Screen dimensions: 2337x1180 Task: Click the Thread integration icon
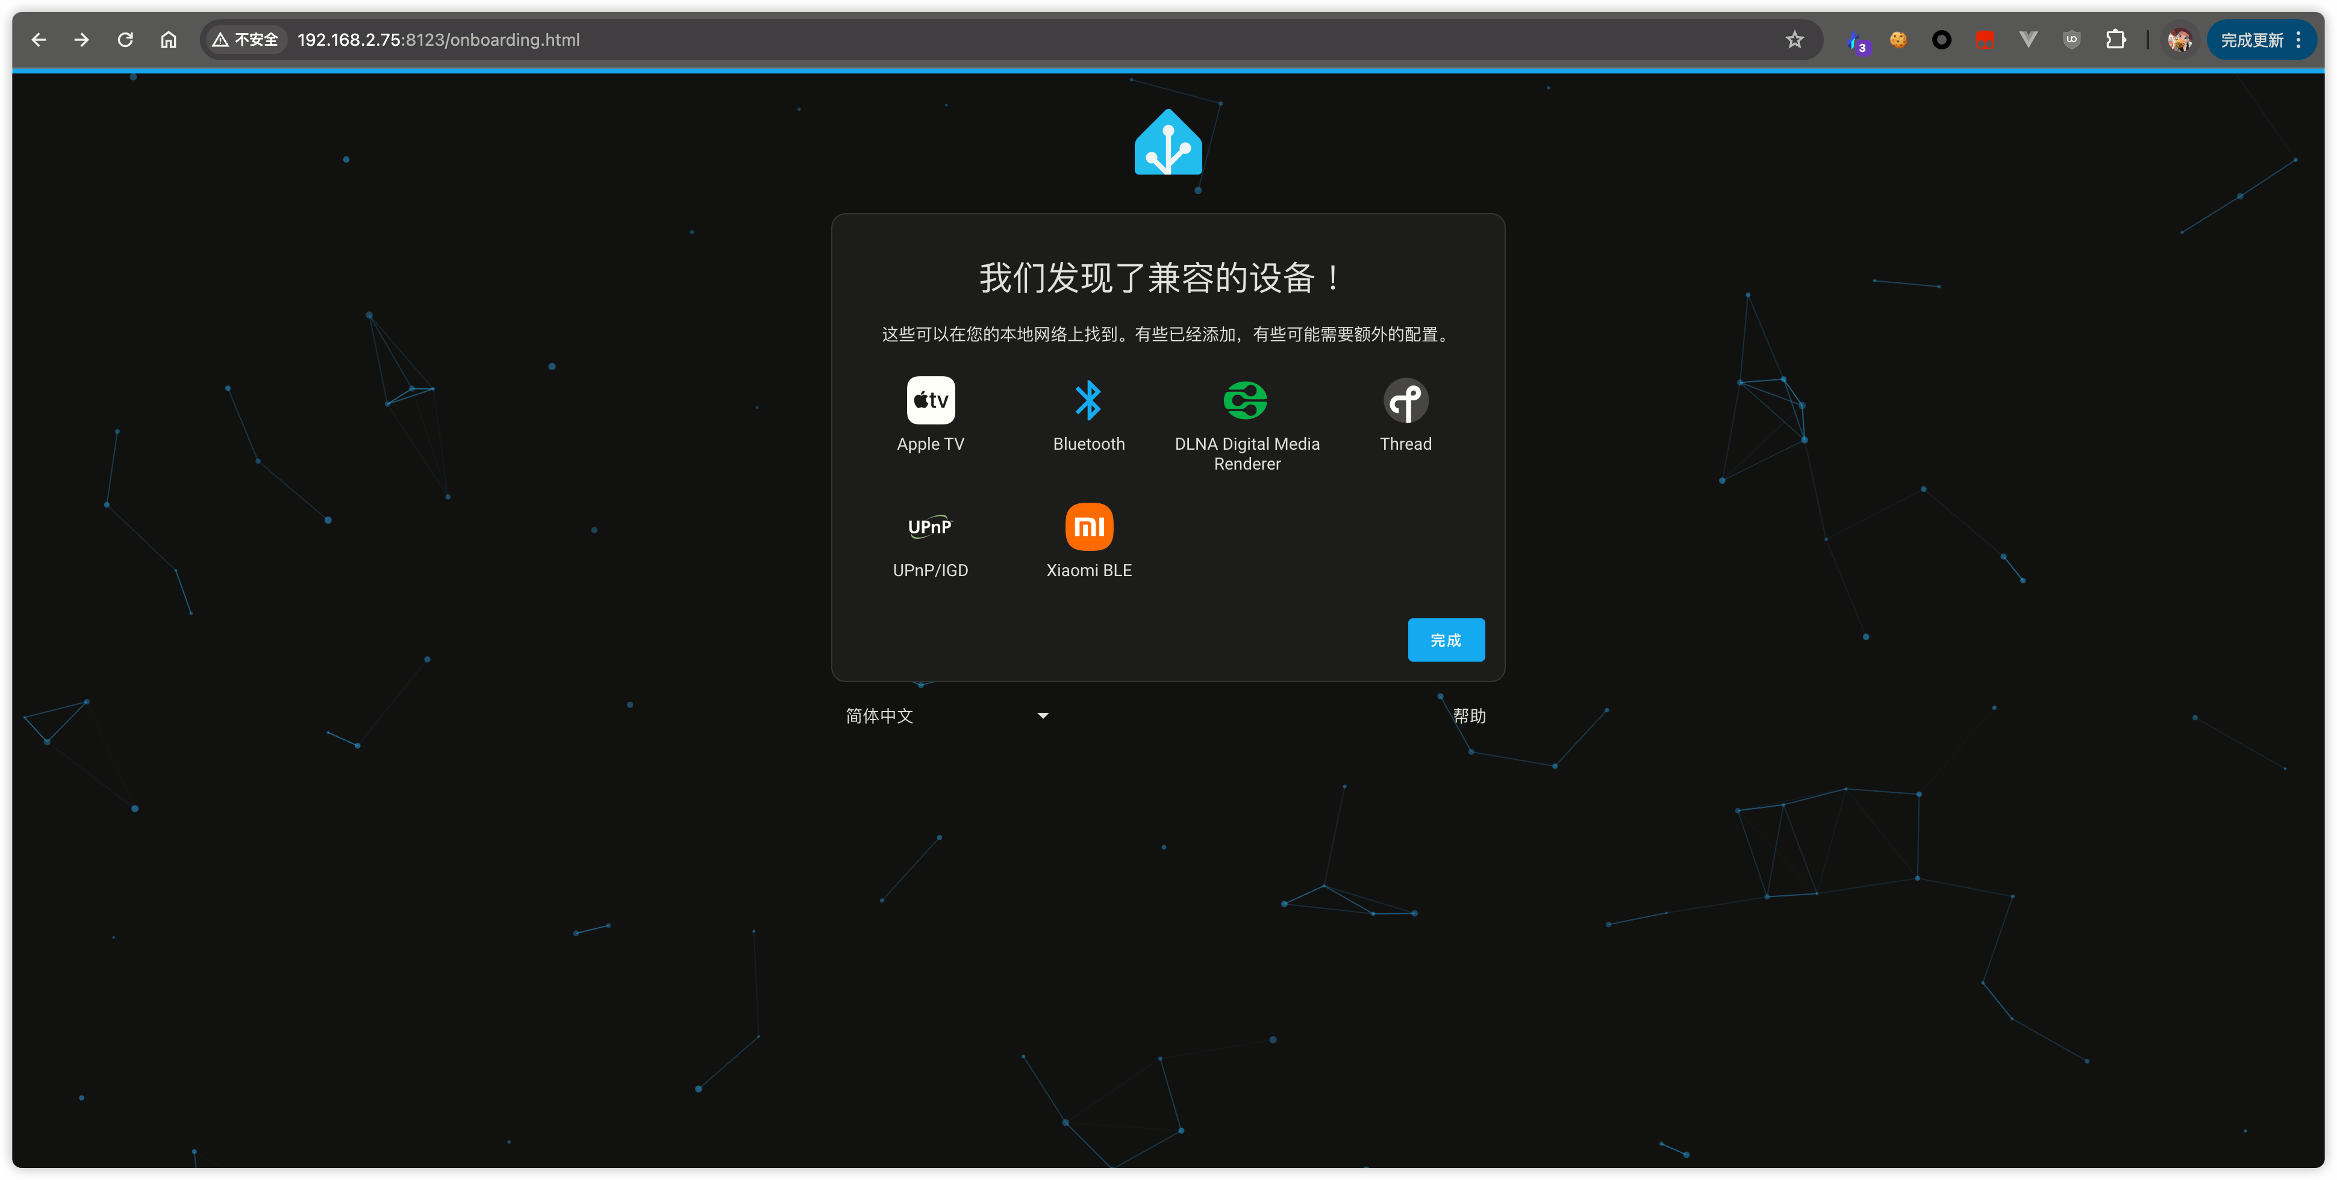click(x=1405, y=400)
